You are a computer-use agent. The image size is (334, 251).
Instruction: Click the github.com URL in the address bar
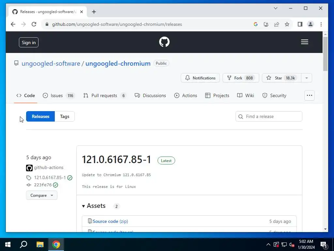[117, 24]
